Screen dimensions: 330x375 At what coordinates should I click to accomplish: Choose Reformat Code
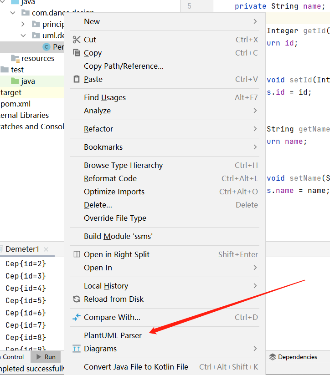165,178
